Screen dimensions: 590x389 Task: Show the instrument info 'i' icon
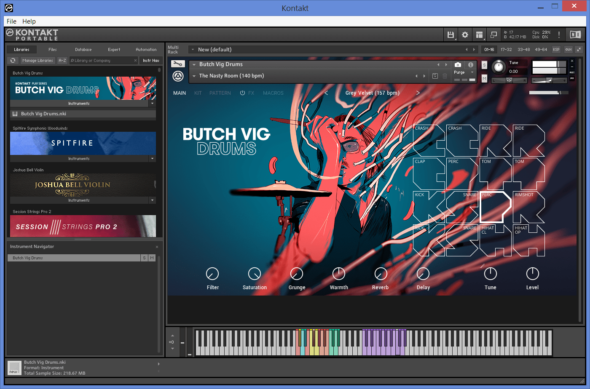(x=471, y=64)
